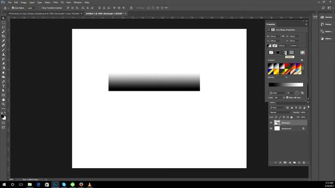Toggle lock position in Layers panel
The width and height of the screenshot is (335, 188).
point(284,117)
